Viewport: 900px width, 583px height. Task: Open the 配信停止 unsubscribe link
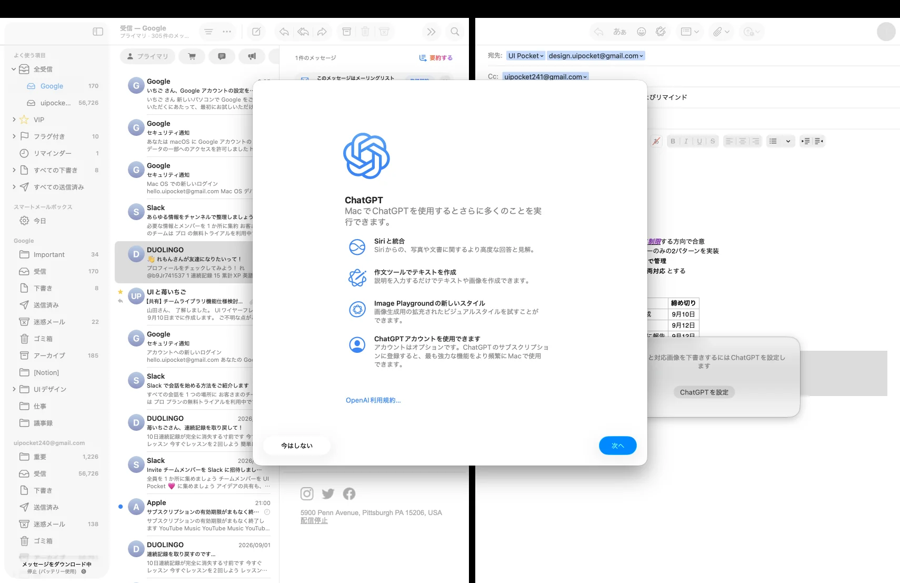tap(314, 521)
